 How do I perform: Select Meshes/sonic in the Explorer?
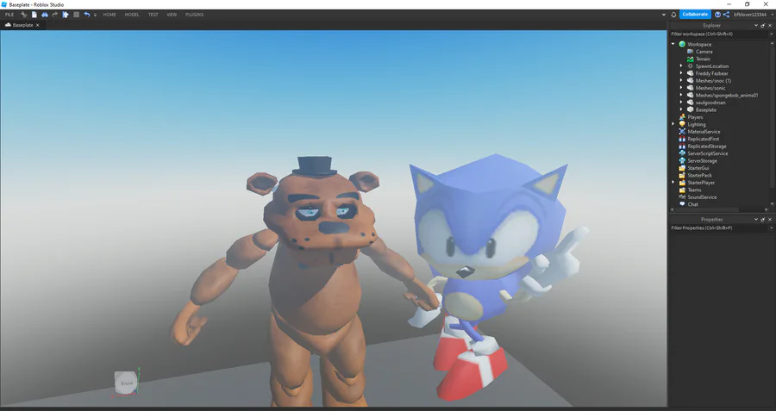(x=710, y=88)
